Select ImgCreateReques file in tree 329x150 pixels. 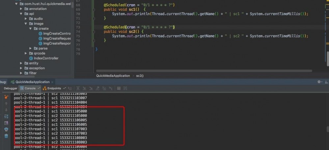[55, 38]
